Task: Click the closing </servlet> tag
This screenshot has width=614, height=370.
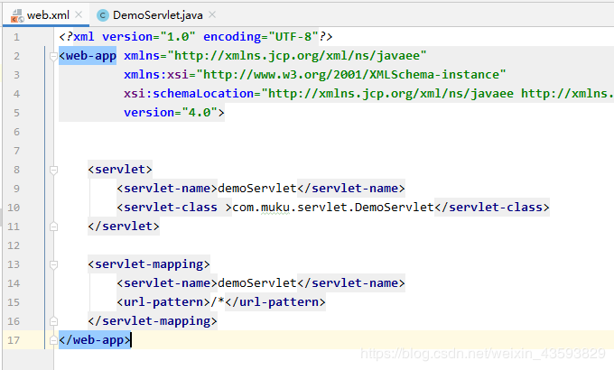Action: [x=124, y=227]
